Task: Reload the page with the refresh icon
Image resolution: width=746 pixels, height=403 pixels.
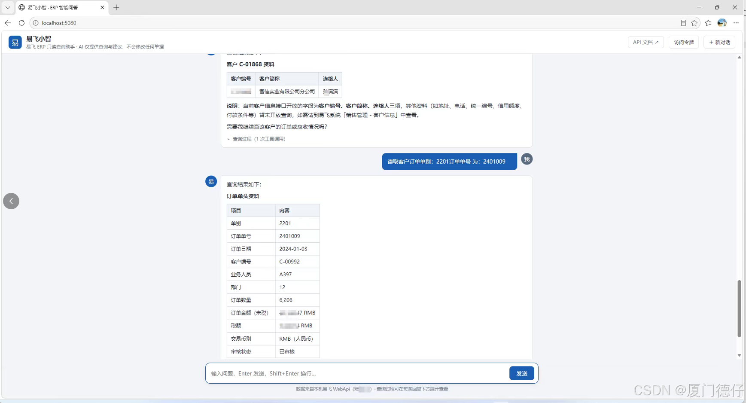Action: coord(21,23)
